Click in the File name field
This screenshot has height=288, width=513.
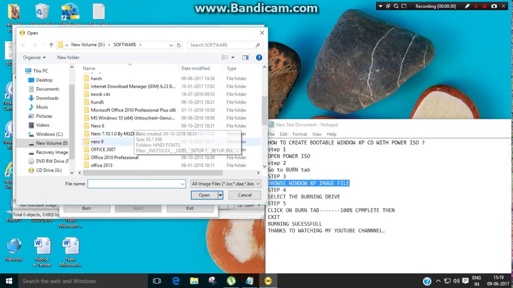pos(133,184)
